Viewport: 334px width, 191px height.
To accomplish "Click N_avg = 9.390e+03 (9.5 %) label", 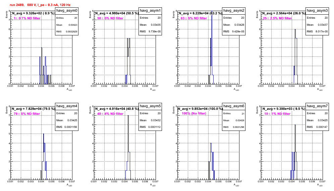I will (x=283, y=109).
